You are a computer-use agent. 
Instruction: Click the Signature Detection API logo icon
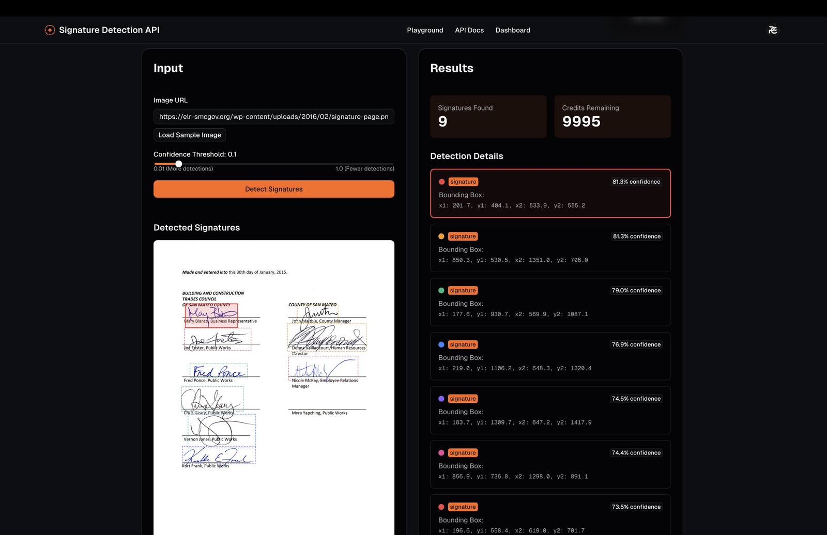tap(50, 30)
